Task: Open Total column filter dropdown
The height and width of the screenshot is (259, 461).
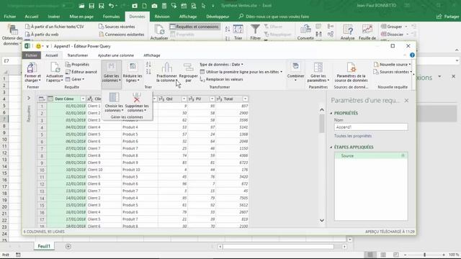Action: coord(245,99)
